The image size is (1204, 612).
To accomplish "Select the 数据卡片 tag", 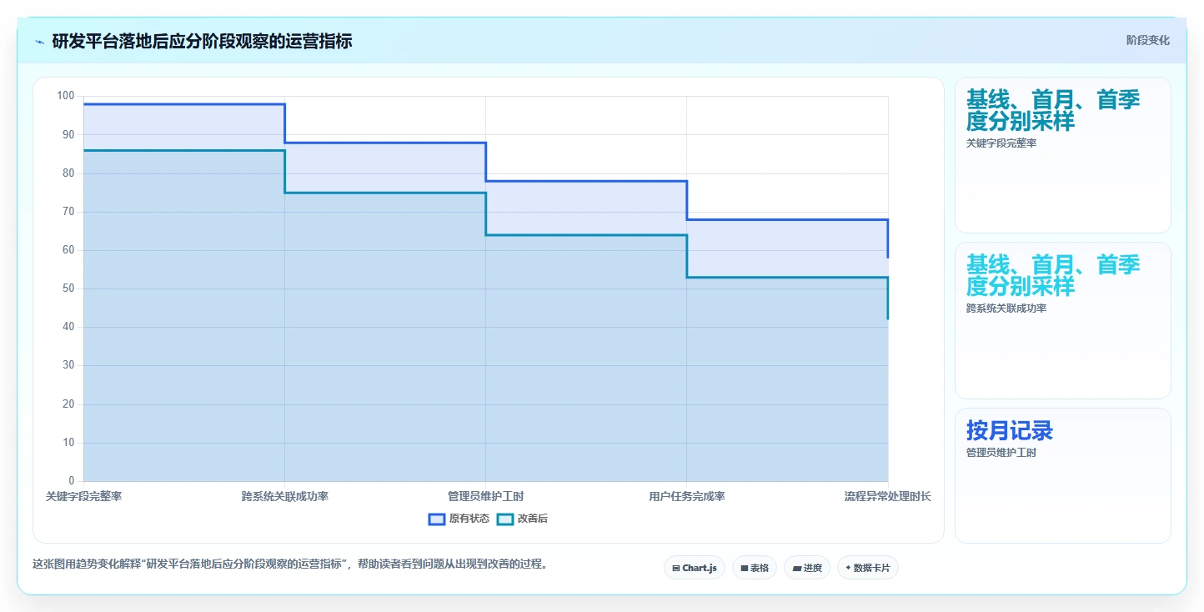I will tap(868, 568).
